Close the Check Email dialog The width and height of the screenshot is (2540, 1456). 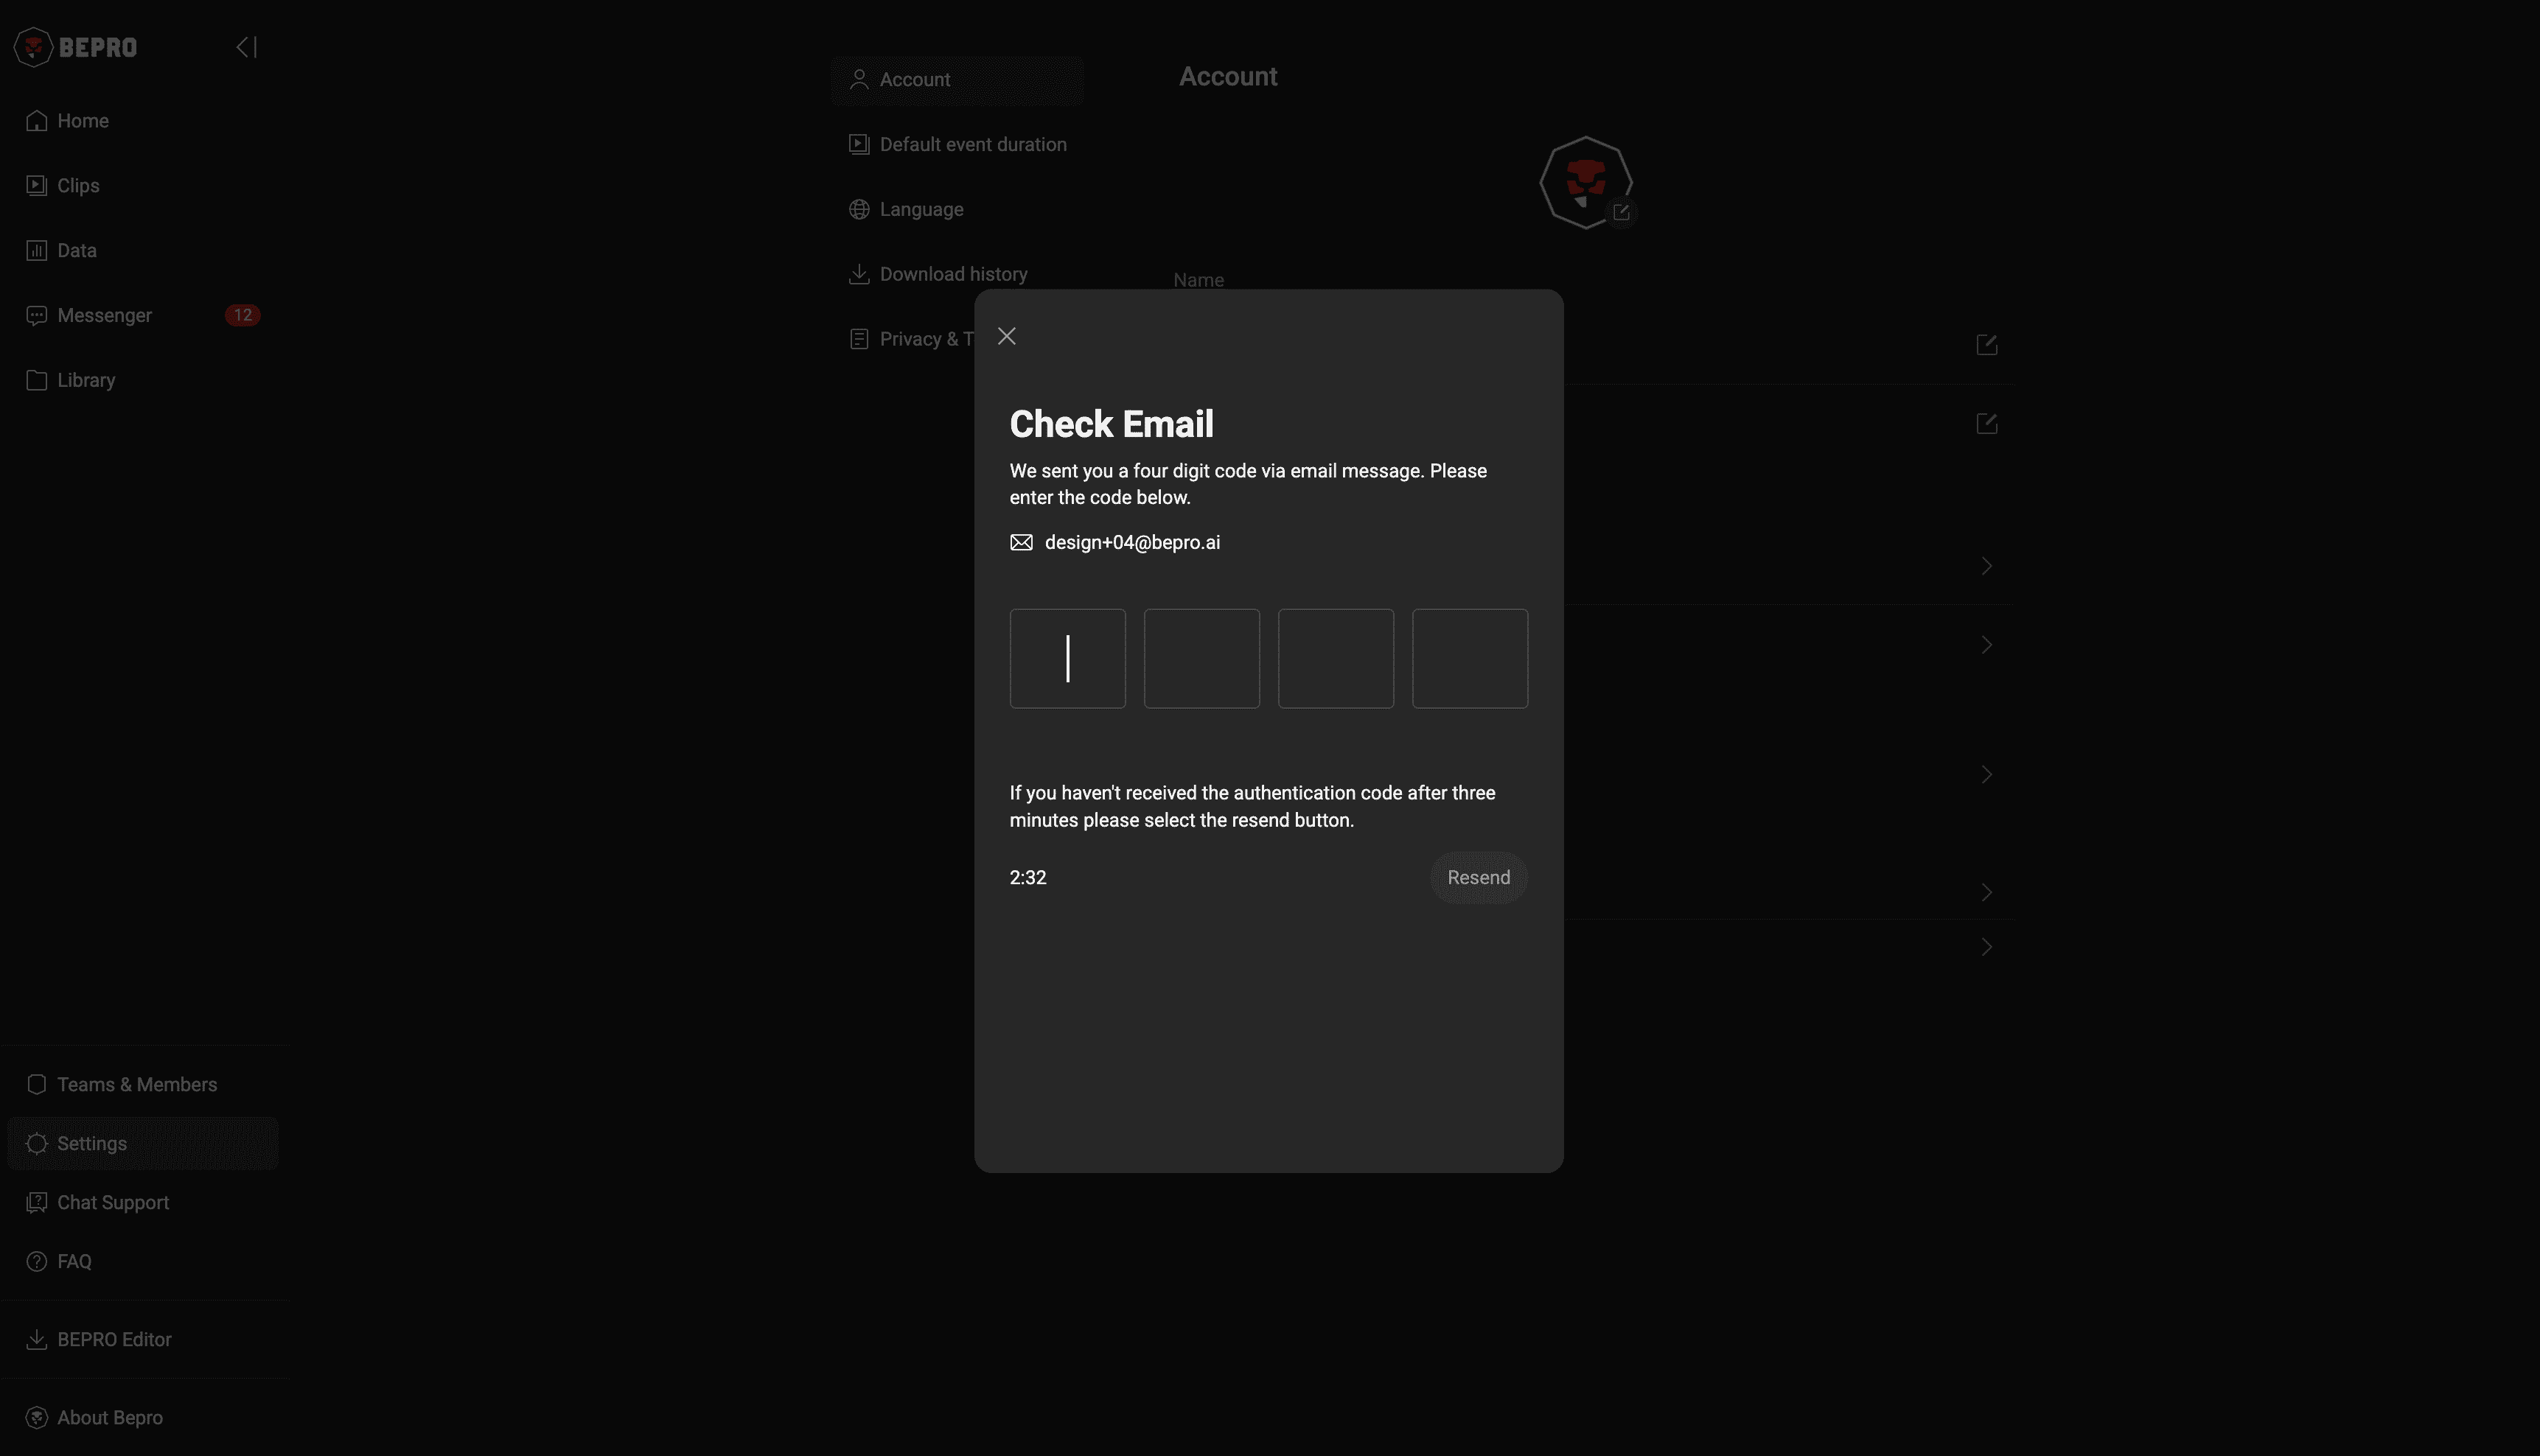pos(1006,336)
